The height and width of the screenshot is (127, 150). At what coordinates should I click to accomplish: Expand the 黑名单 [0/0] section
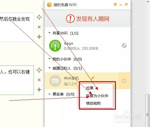point(49,94)
